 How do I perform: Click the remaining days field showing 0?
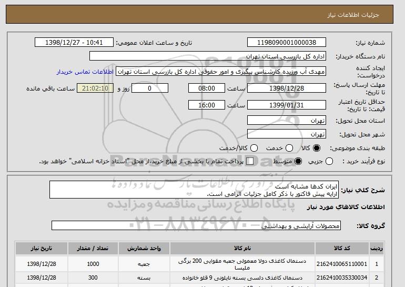[x=150, y=88]
